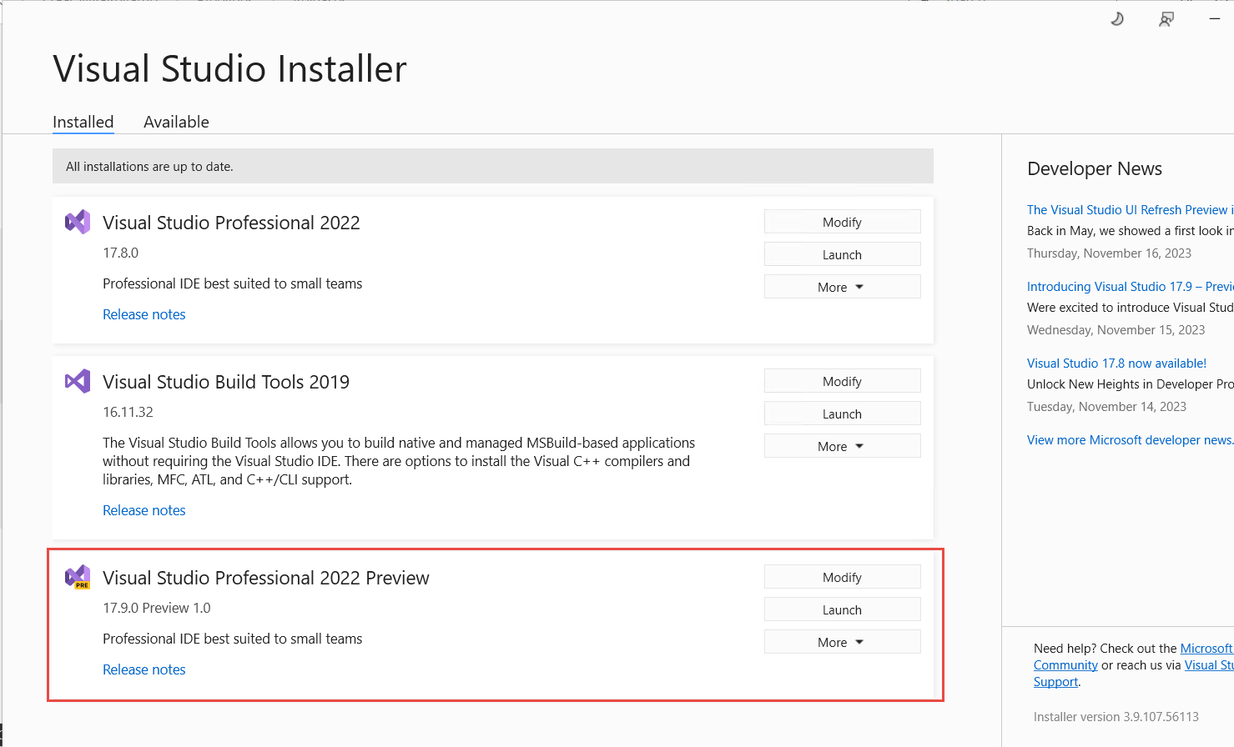
Task: Open the Support link
Action: click(x=1056, y=682)
